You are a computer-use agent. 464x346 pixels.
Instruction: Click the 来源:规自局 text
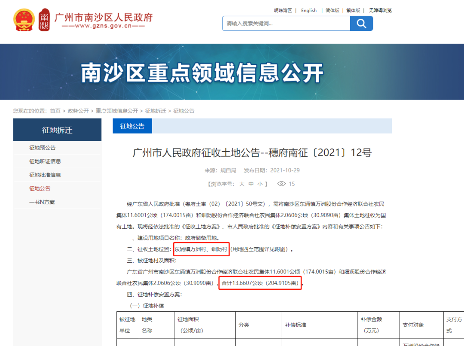coord(220,170)
